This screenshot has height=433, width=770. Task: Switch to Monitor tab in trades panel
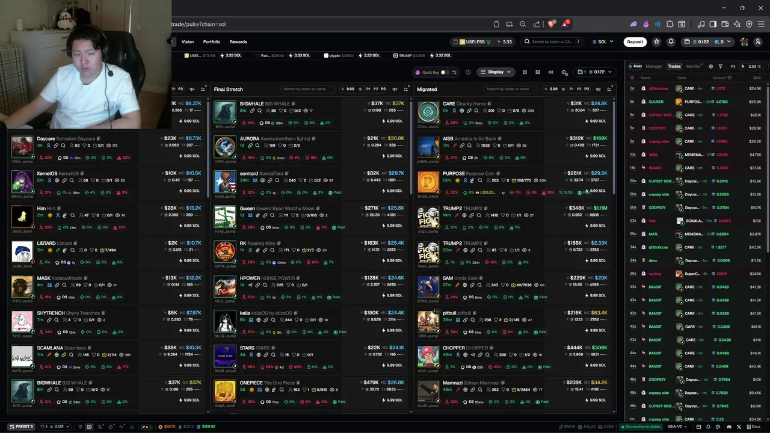(694, 67)
